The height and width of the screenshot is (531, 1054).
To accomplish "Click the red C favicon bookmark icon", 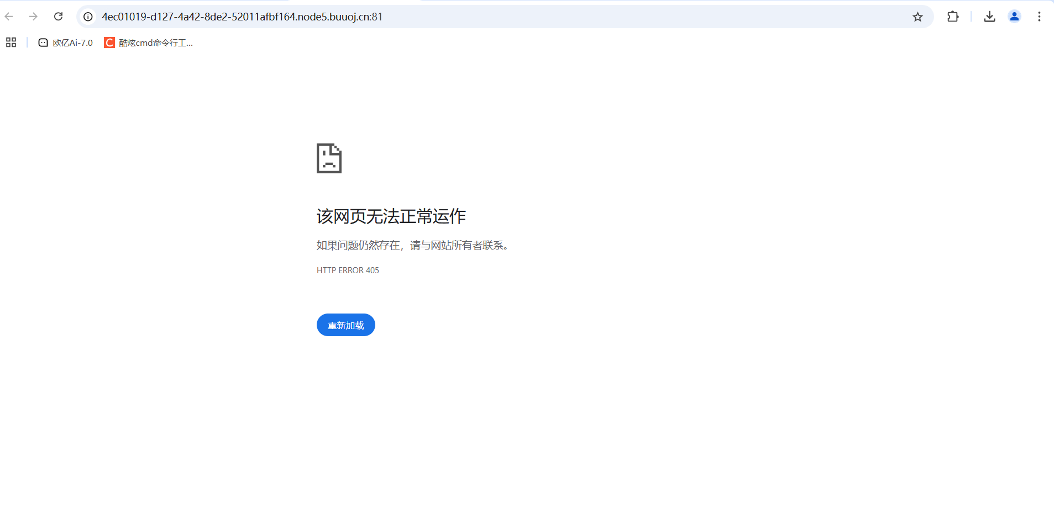I will pos(109,43).
